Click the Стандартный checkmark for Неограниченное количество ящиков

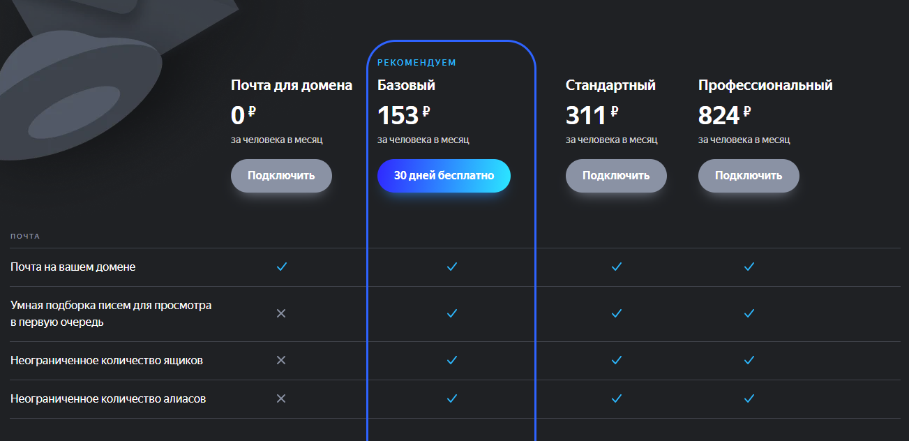pos(616,360)
